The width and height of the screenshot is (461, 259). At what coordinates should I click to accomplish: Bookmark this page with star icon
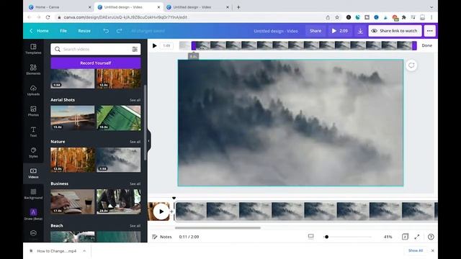click(337, 17)
